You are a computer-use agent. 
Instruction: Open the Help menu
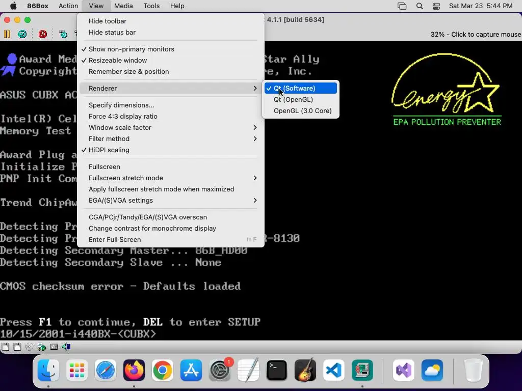[x=177, y=6]
